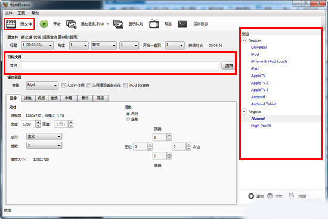Open the 变形 anamorphic dropdown
Screen dimensions: 328x219
pos(44,137)
